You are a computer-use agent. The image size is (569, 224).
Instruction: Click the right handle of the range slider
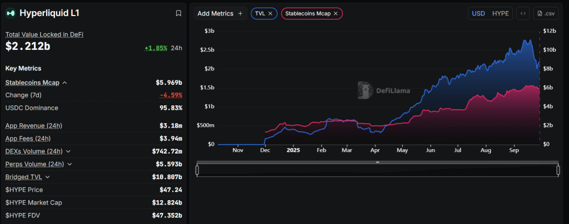click(x=558, y=170)
